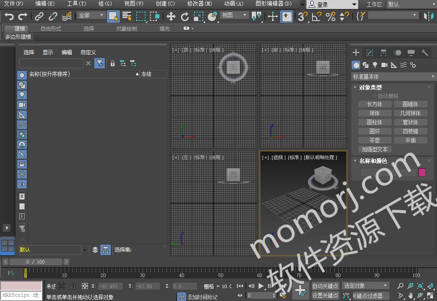Toggle 自动关键点 auto key mode
This screenshot has height=301, width=437.
pos(325,286)
